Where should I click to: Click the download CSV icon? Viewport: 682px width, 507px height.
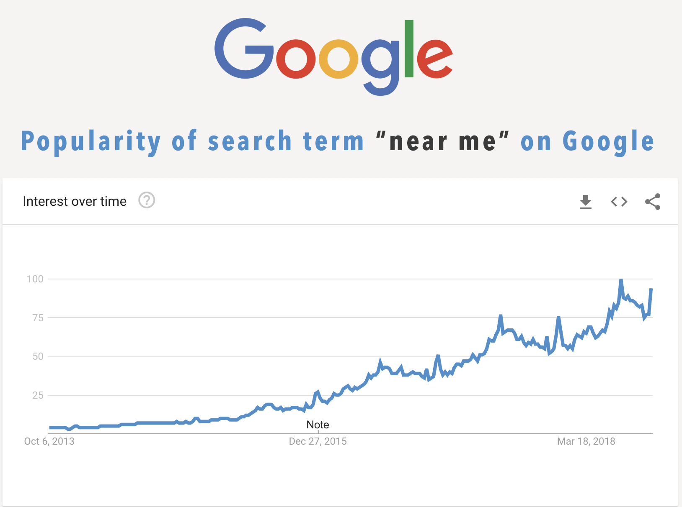click(x=586, y=202)
